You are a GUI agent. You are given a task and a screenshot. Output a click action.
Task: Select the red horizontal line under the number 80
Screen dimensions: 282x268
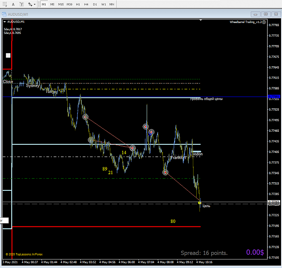pyautogui.click(x=106, y=226)
